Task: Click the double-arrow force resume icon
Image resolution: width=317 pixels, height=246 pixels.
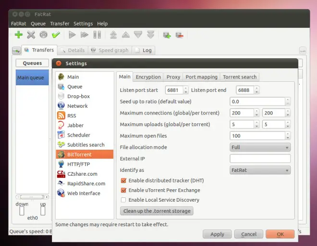Action: coord(85,35)
